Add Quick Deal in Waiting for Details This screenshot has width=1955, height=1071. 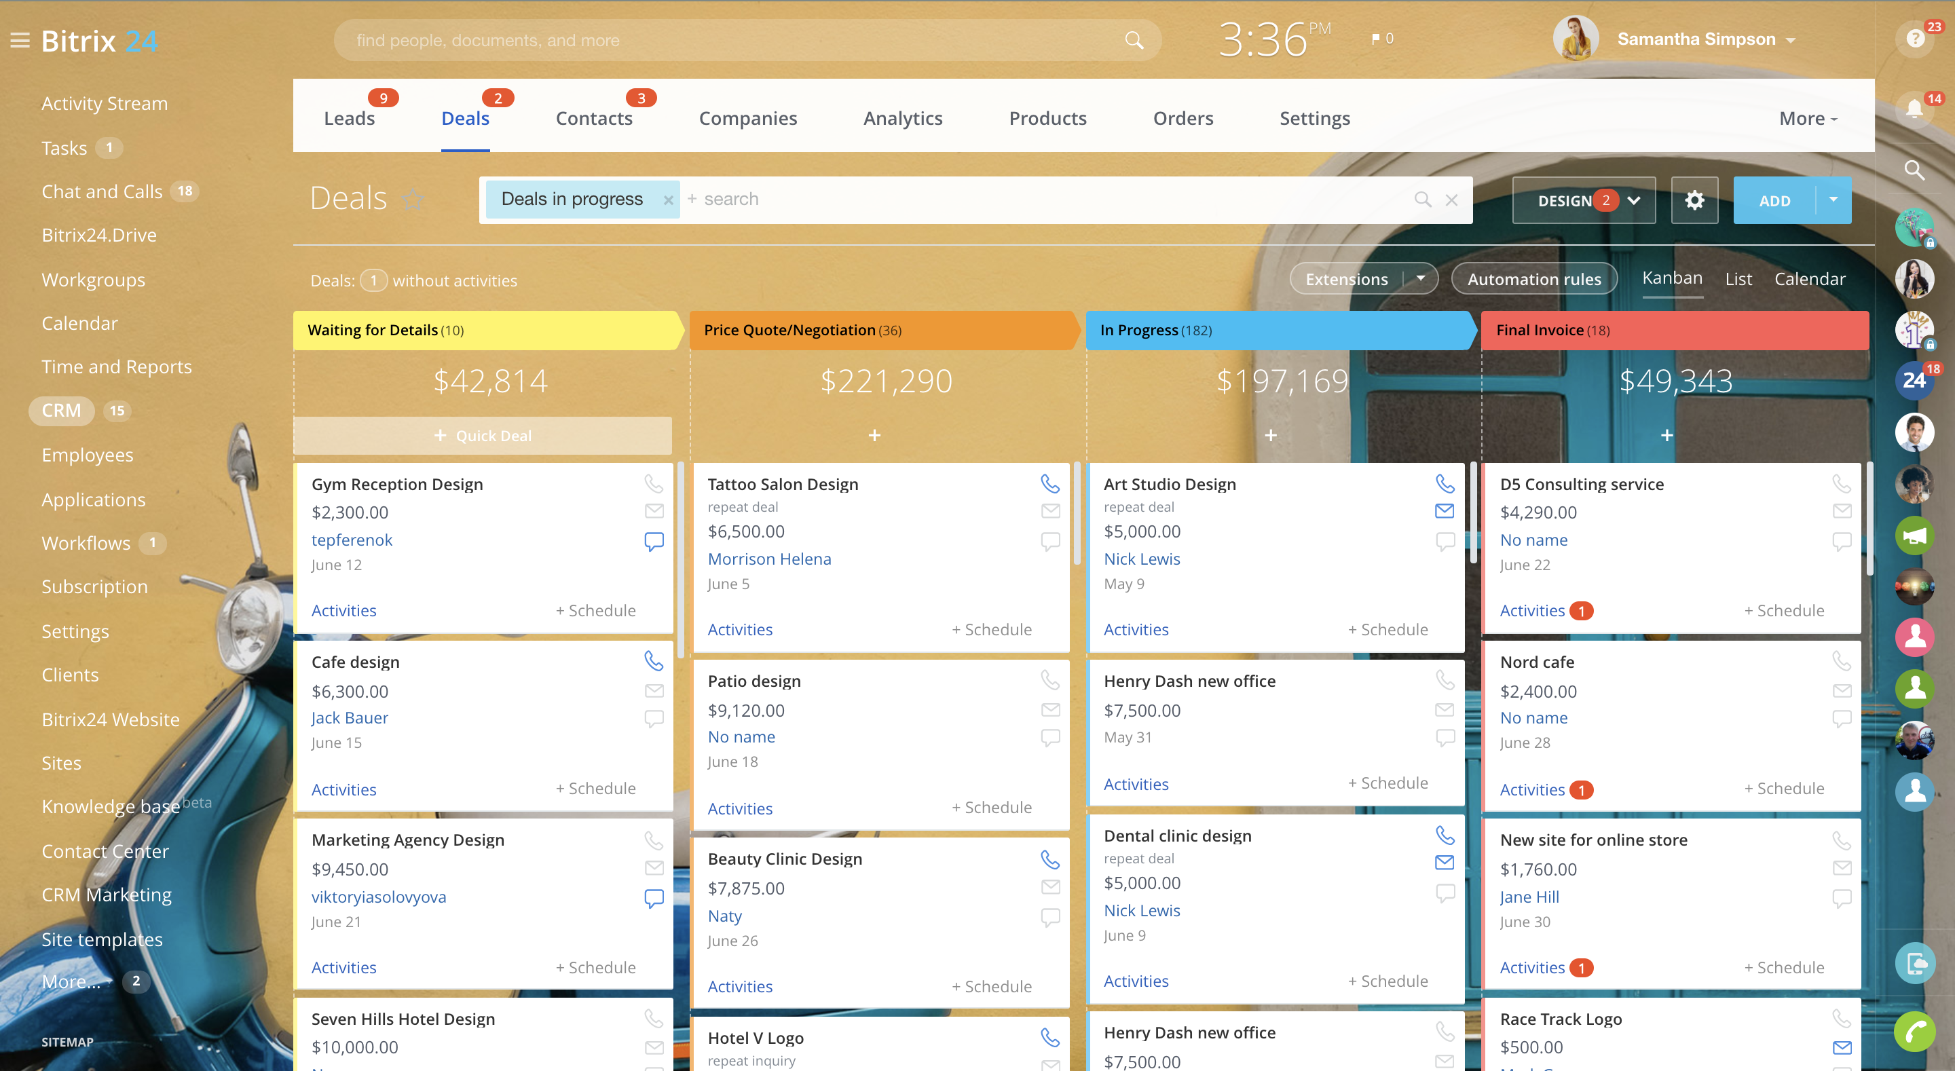tap(483, 436)
